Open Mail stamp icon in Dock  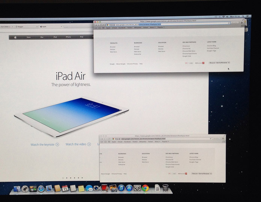[x=49, y=189]
